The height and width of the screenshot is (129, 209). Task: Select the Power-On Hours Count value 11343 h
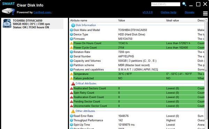123,43
